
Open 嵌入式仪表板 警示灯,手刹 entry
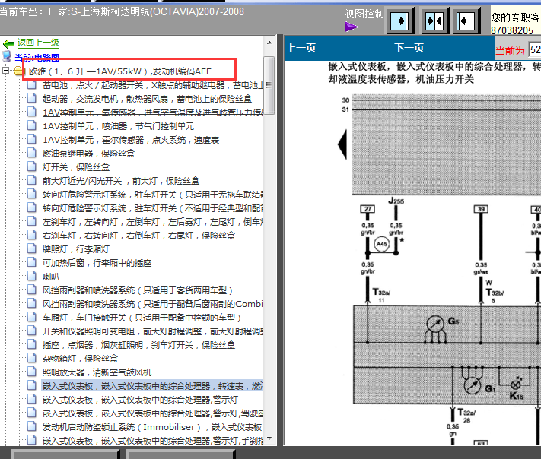(152, 441)
